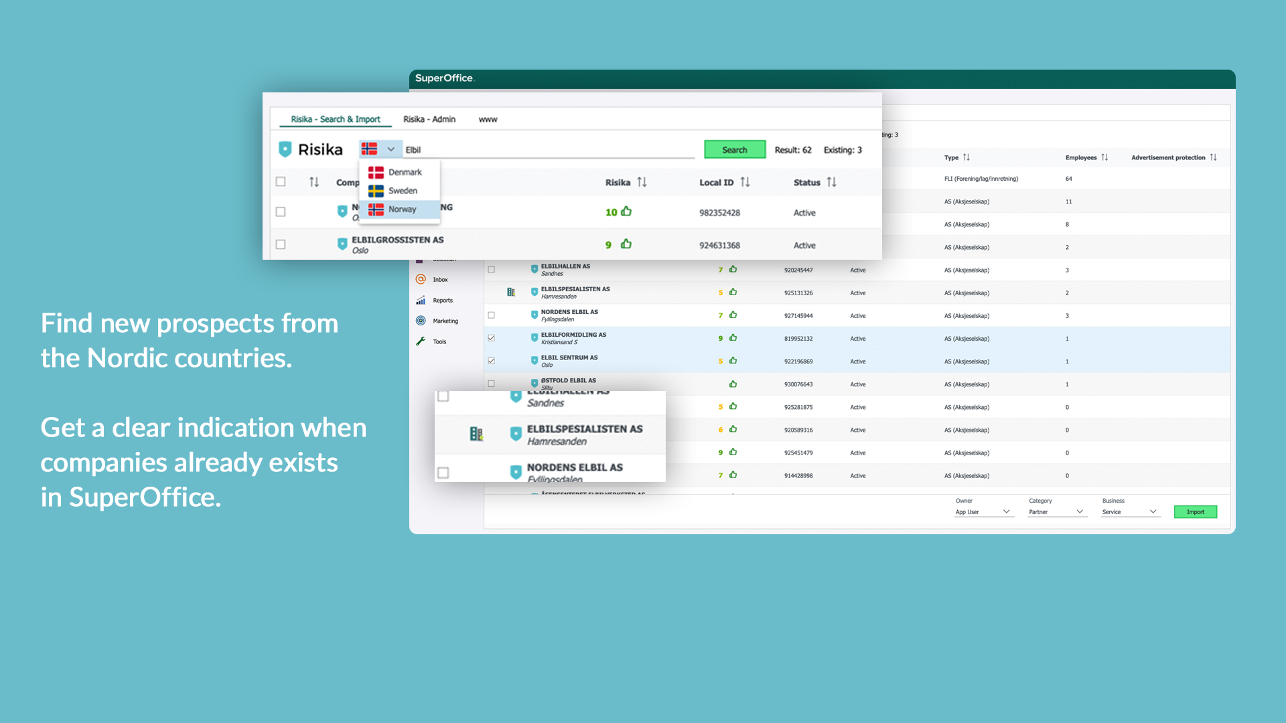Click thumbs-up icon in row 930076643
This screenshot has height=723, width=1286.
pyautogui.click(x=733, y=384)
